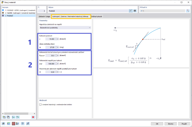Click the stepper arrows of Eoed,ref
The height and width of the screenshot is (127, 192).
(x=56, y=56)
